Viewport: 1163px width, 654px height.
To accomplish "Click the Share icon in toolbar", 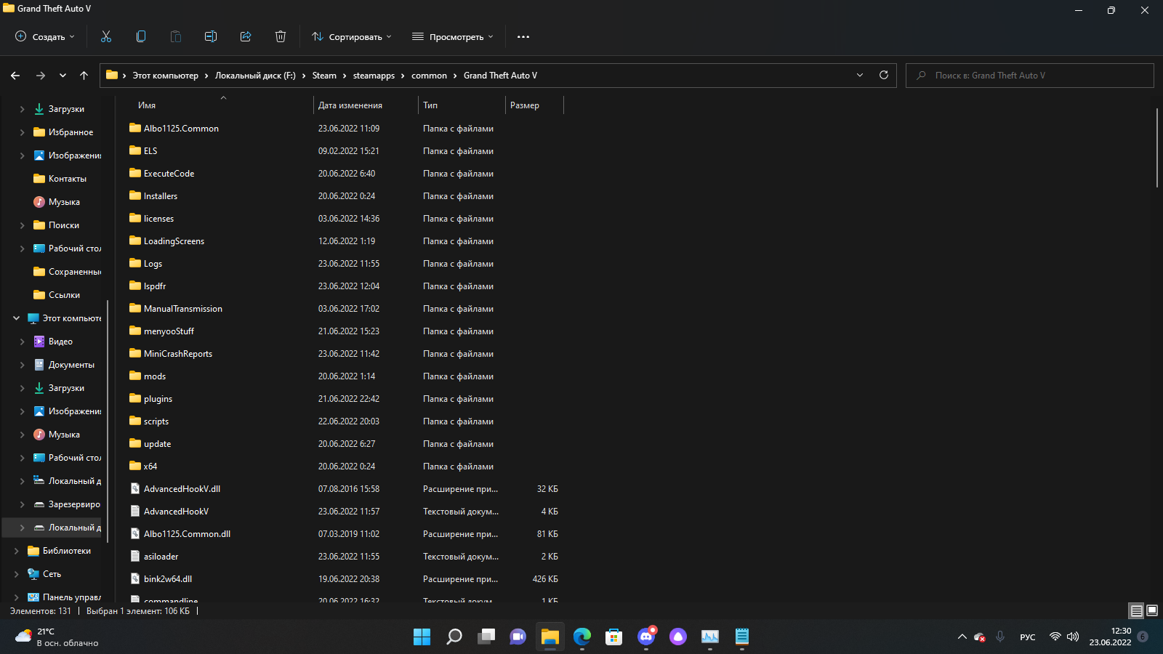I will (246, 36).
